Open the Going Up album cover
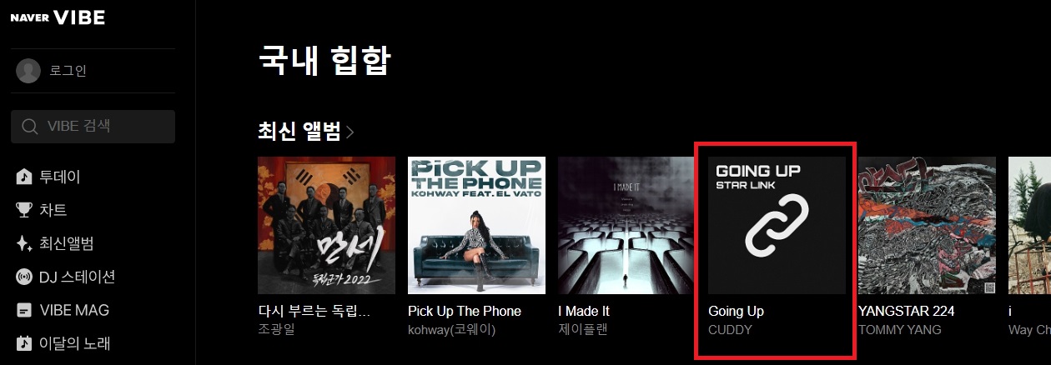The image size is (1051, 365). point(777,226)
